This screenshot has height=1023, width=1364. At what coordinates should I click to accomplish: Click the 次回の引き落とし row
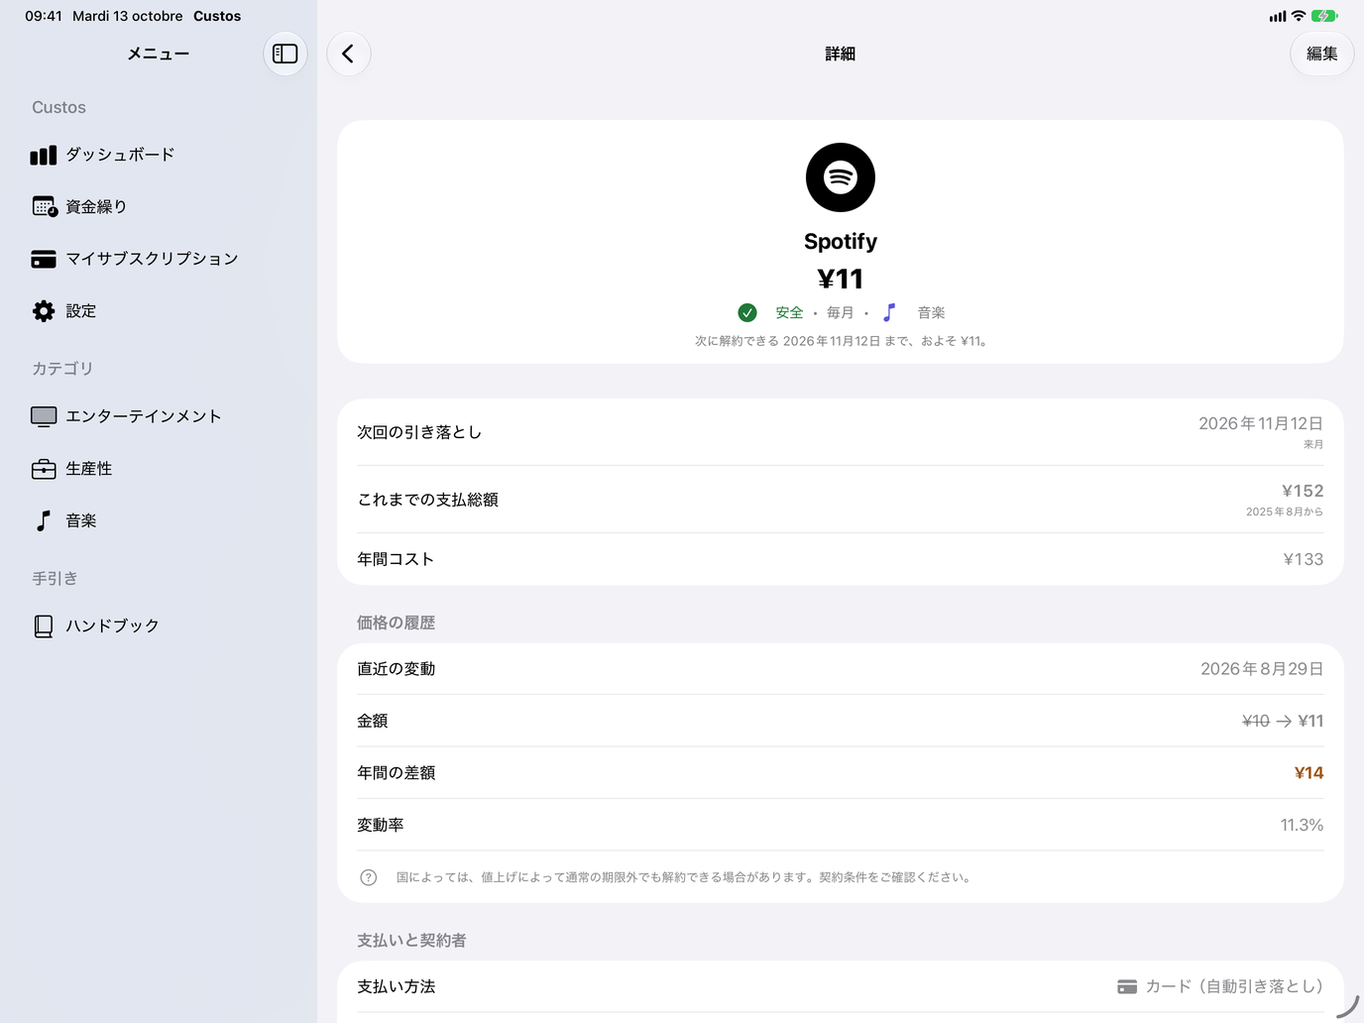841,432
